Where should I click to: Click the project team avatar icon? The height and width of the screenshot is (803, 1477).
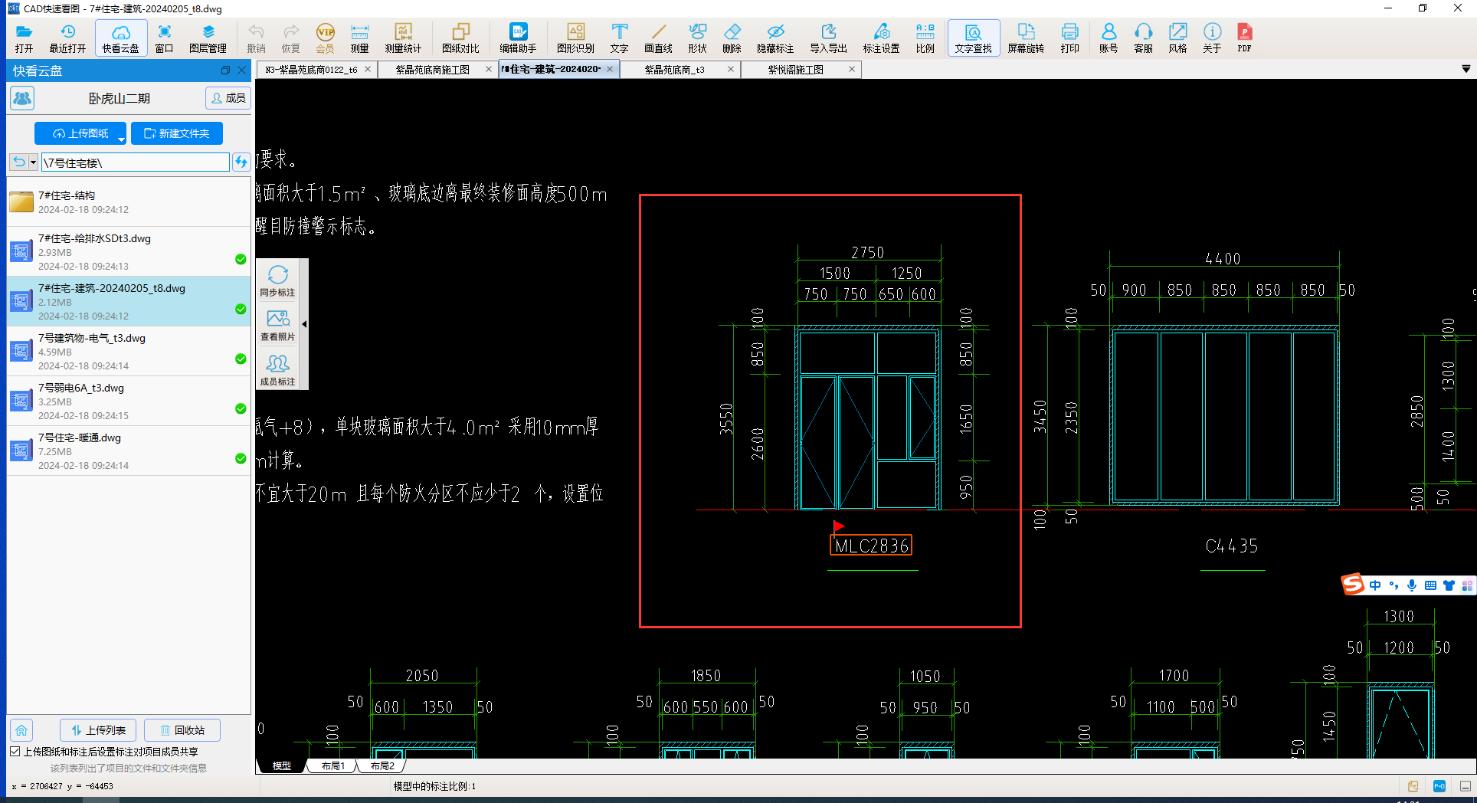tap(22, 98)
